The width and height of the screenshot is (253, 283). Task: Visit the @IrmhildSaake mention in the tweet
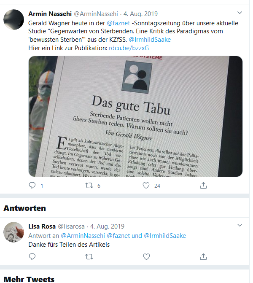click(x=150, y=40)
